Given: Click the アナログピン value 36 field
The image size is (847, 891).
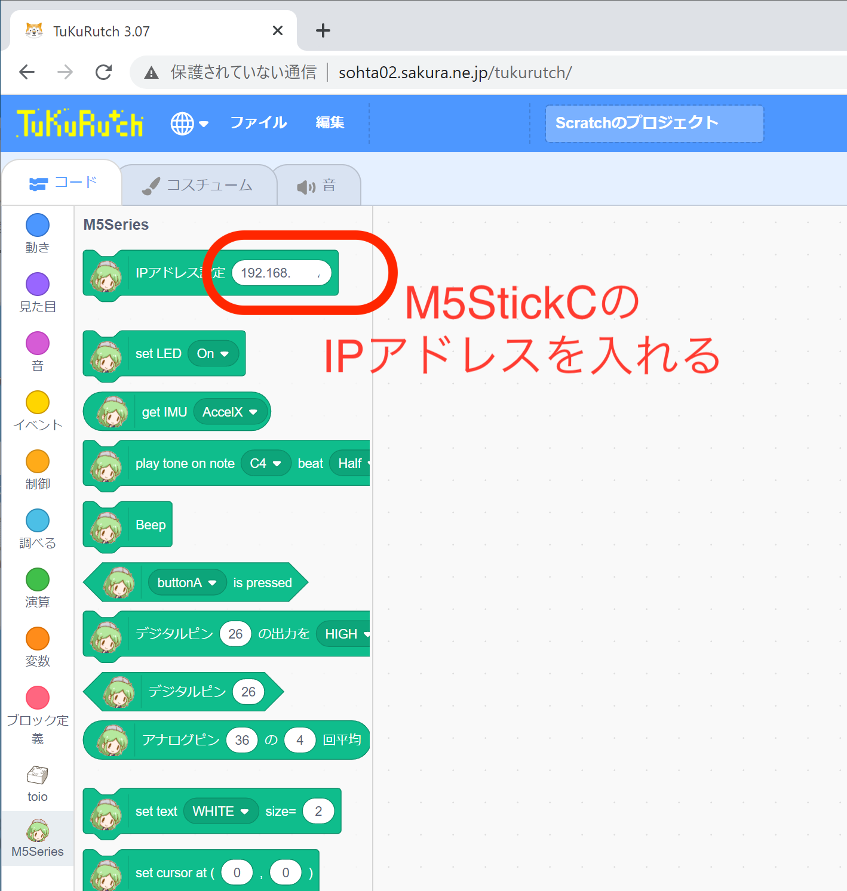Looking at the screenshot, I should point(242,740).
